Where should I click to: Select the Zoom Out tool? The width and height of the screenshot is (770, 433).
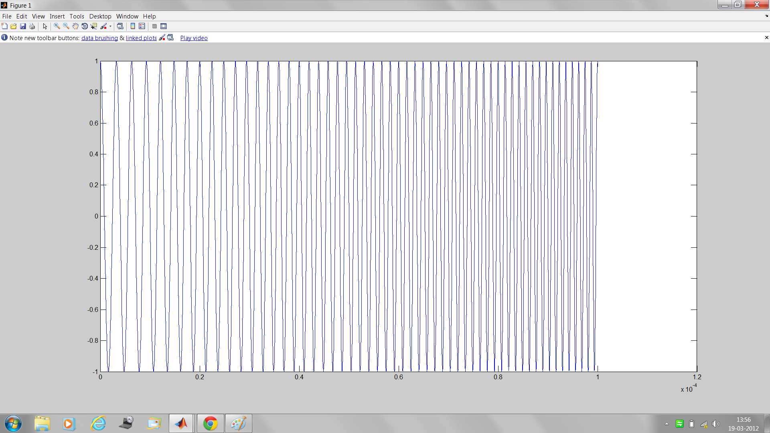tap(65, 26)
